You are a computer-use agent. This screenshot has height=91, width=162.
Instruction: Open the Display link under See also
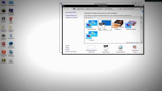(x=67, y=48)
